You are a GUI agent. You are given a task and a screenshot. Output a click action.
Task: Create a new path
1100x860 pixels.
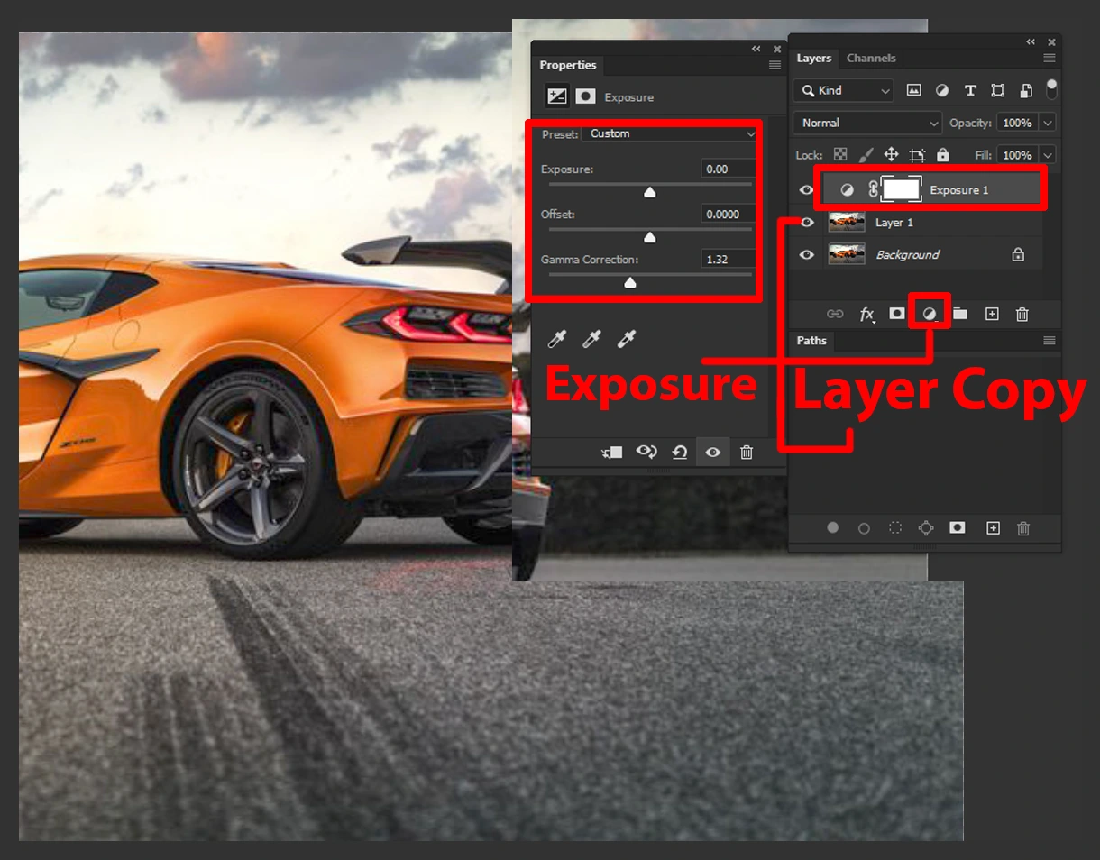993,528
